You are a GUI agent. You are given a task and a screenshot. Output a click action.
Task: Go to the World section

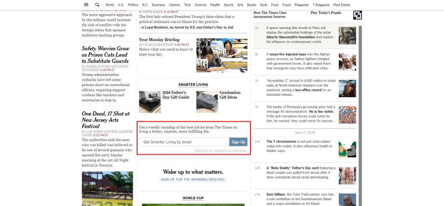110,5
